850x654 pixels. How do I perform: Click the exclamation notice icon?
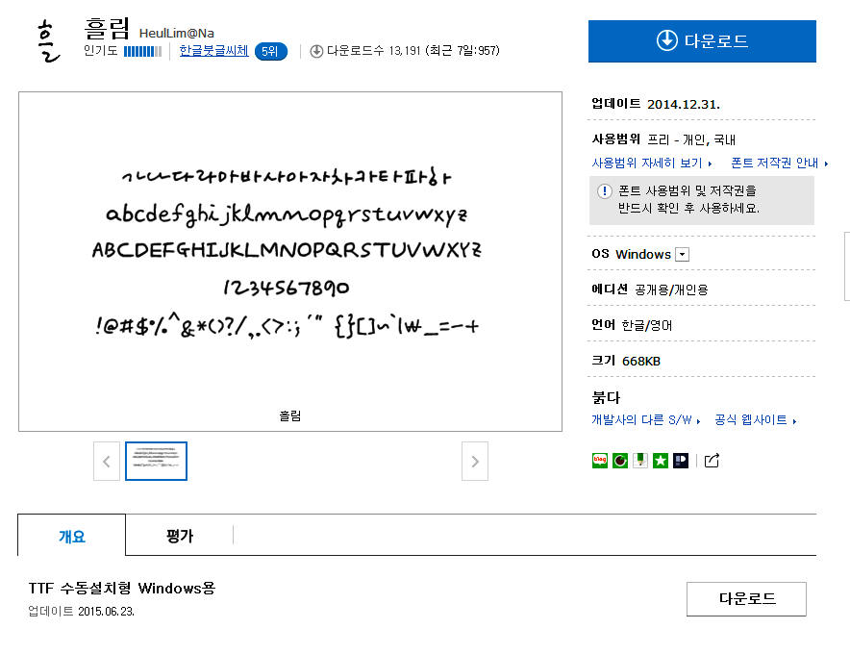click(x=605, y=191)
